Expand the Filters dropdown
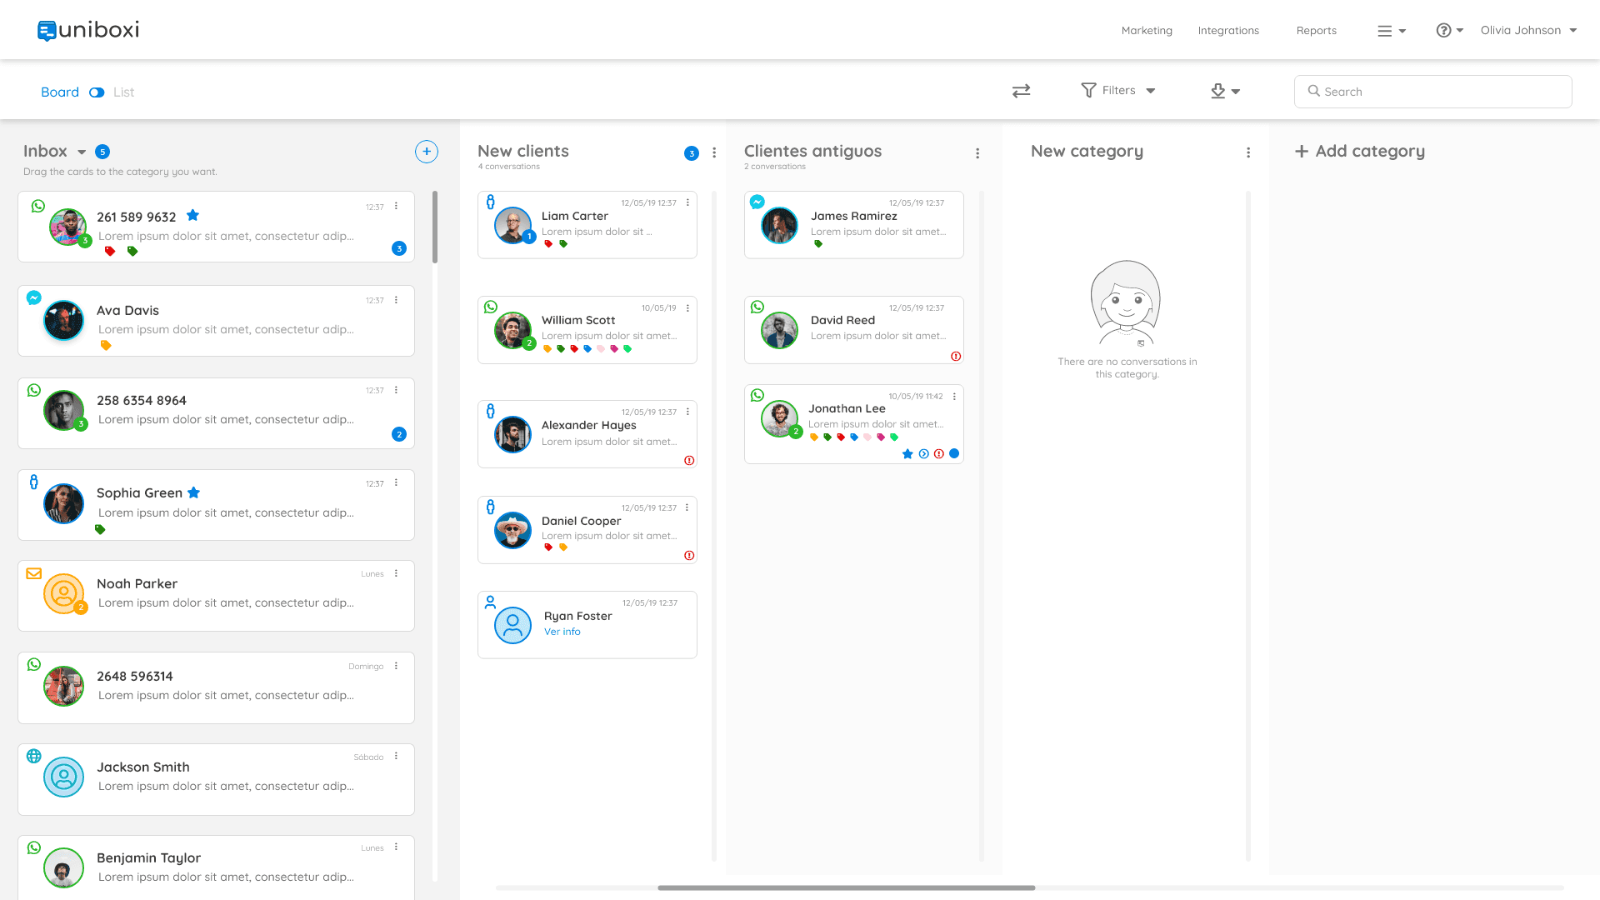Image resolution: width=1600 pixels, height=900 pixels. (x=1118, y=91)
